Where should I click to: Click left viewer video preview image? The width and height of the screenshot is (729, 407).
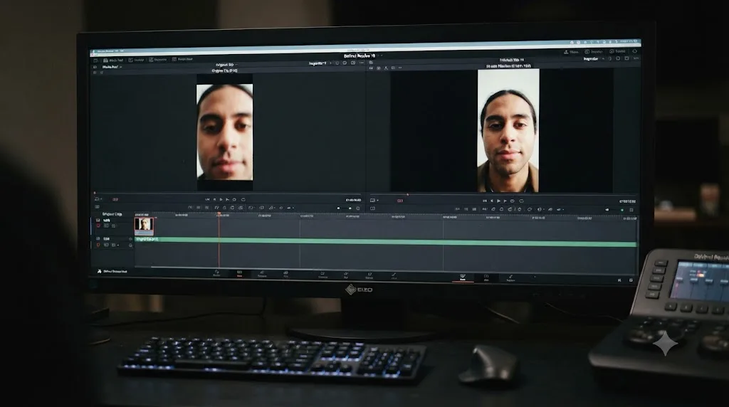(x=224, y=132)
